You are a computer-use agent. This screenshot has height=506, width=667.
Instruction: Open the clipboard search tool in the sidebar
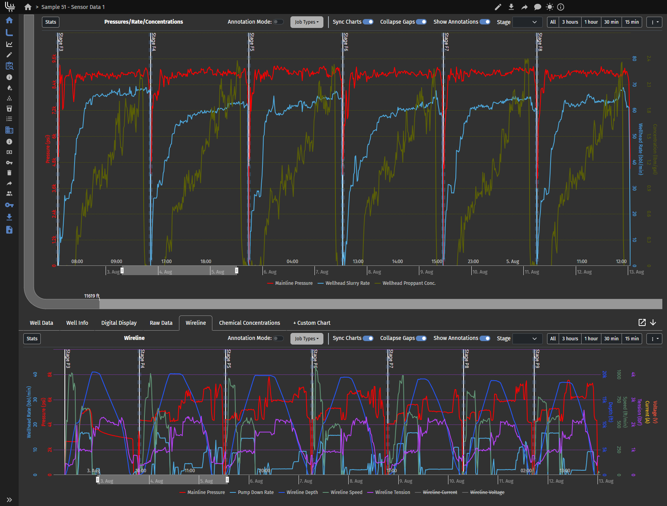point(9,66)
